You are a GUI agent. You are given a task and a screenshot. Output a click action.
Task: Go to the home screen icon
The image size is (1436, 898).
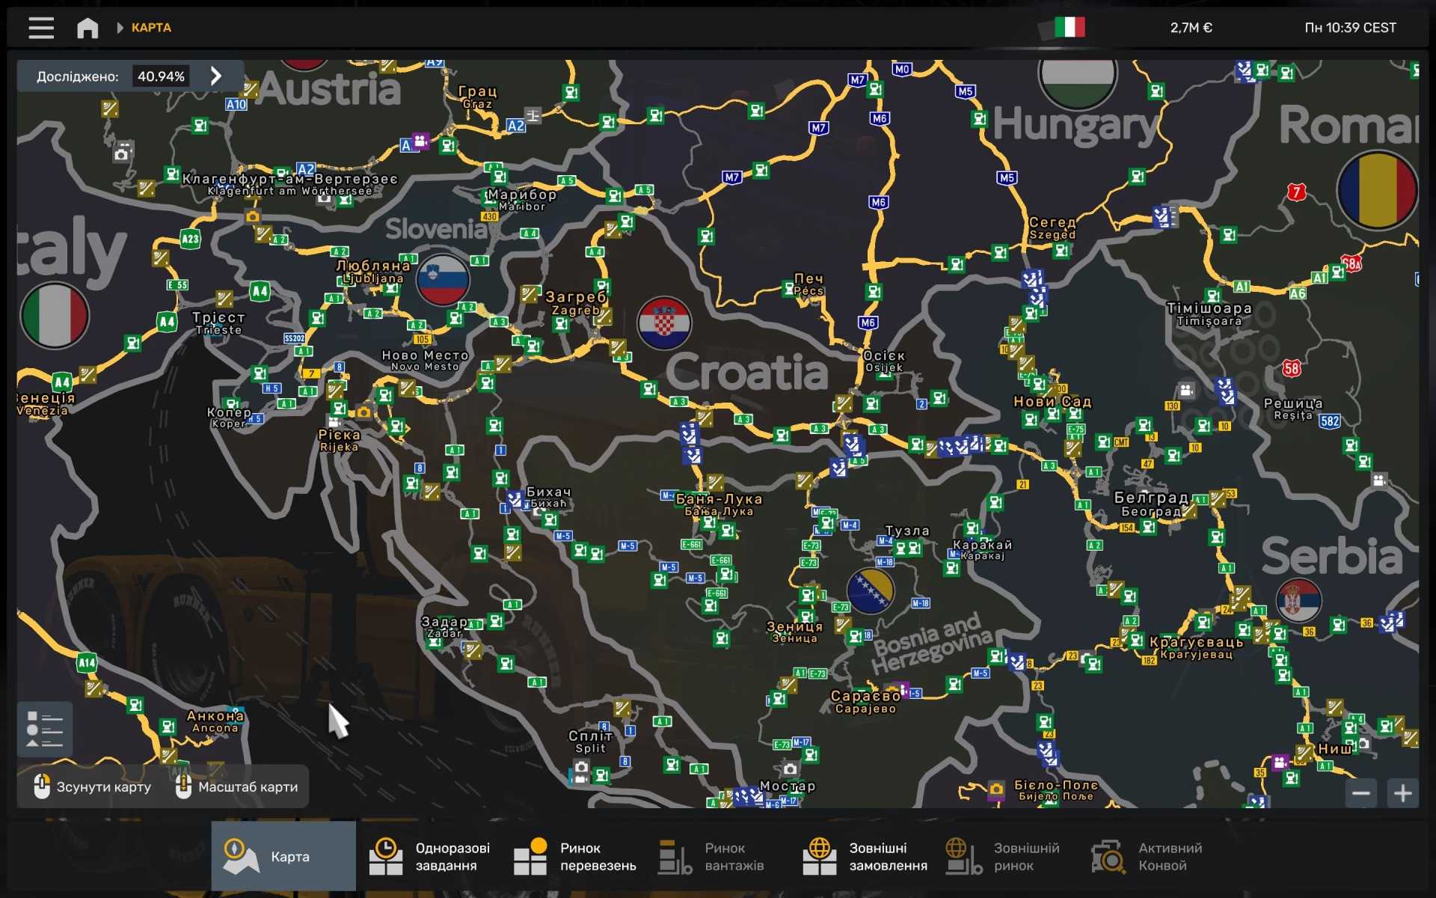(x=88, y=28)
